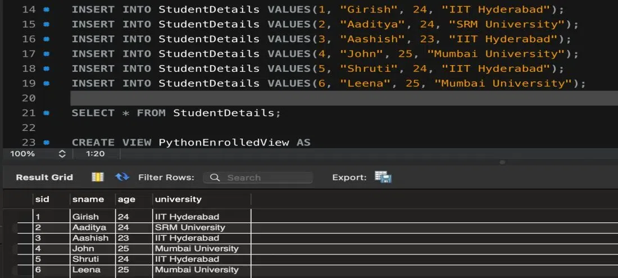This screenshot has width=618, height=278.
Task: Open the 100% zoom level stepper
Action: [62, 153]
